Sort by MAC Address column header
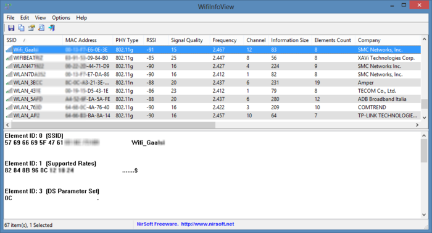Viewport: 432px width, 233px height. [88, 40]
